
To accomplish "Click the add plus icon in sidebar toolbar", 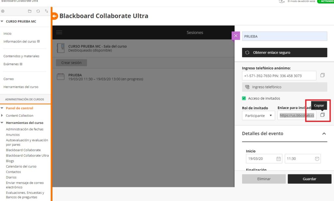I will [x=3, y=11].
